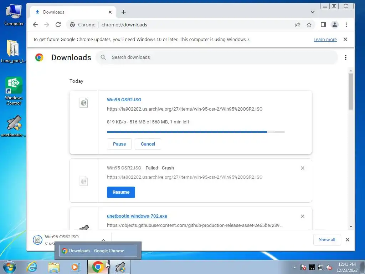Reload the downloads page
The height and width of the screenshot is (274, 365).
pyautogui.click(x=58, y=25)
